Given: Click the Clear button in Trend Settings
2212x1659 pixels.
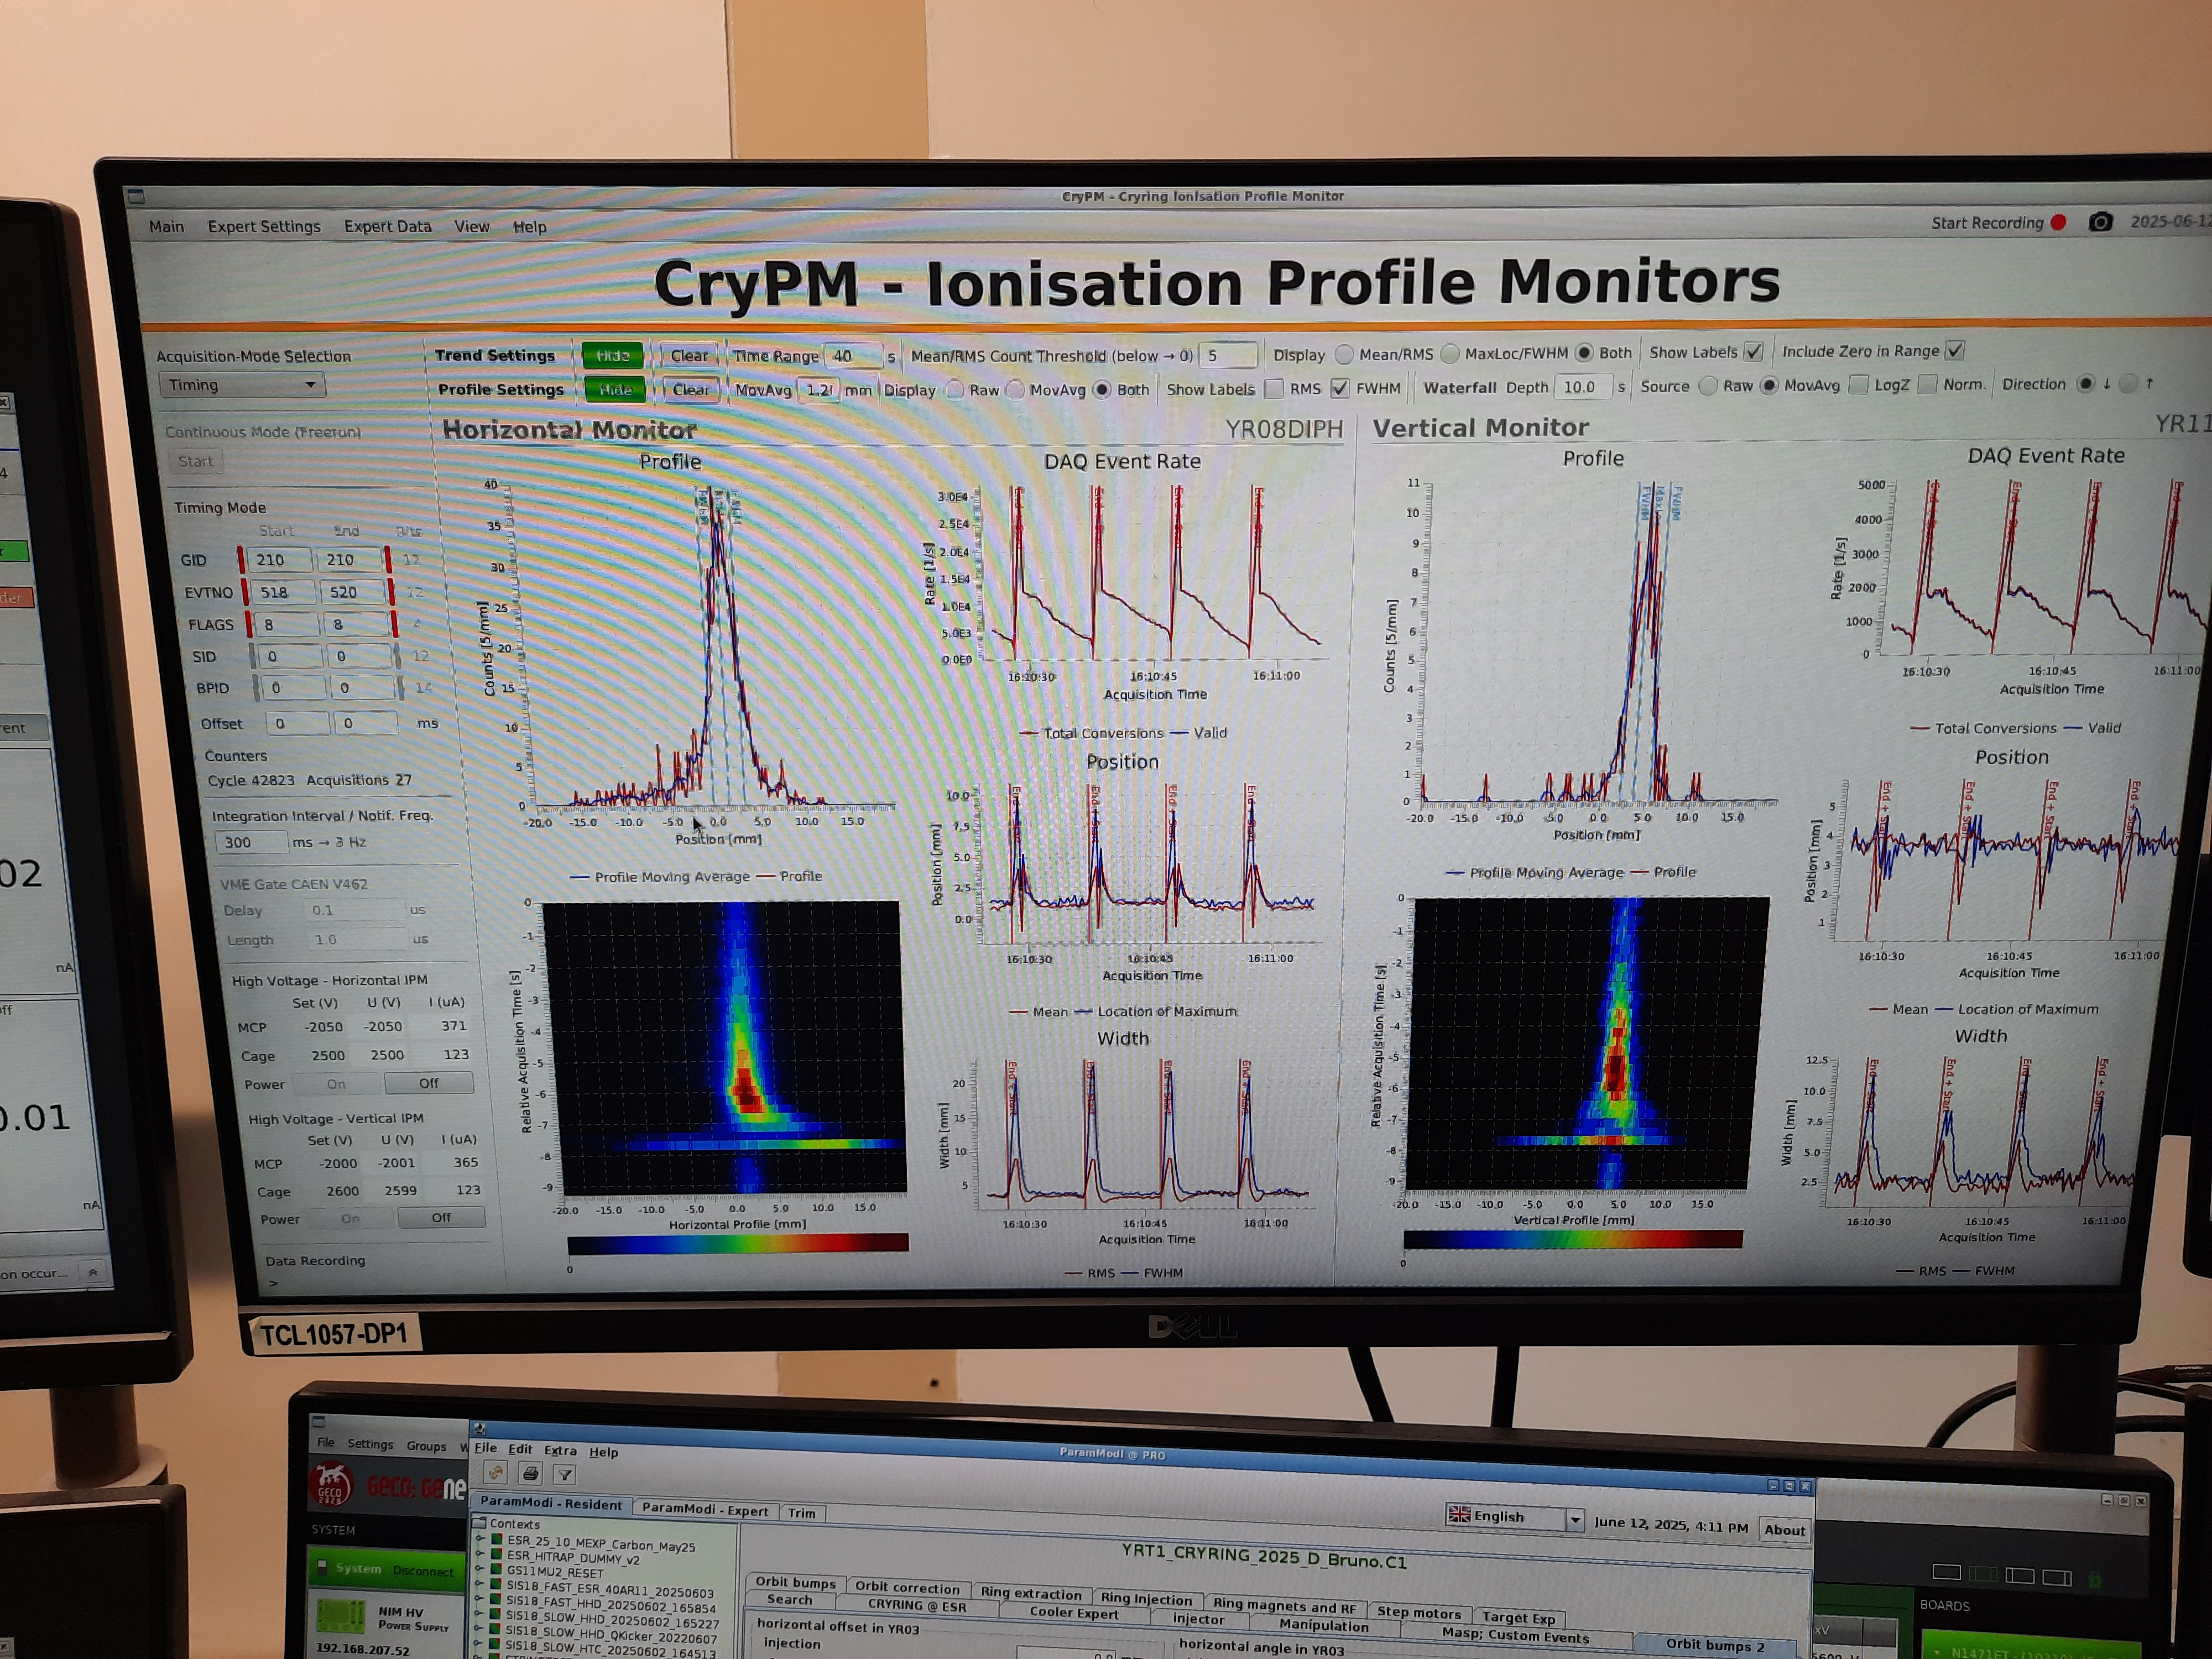Looking at the screenshot, I should [x=689, y=356].
